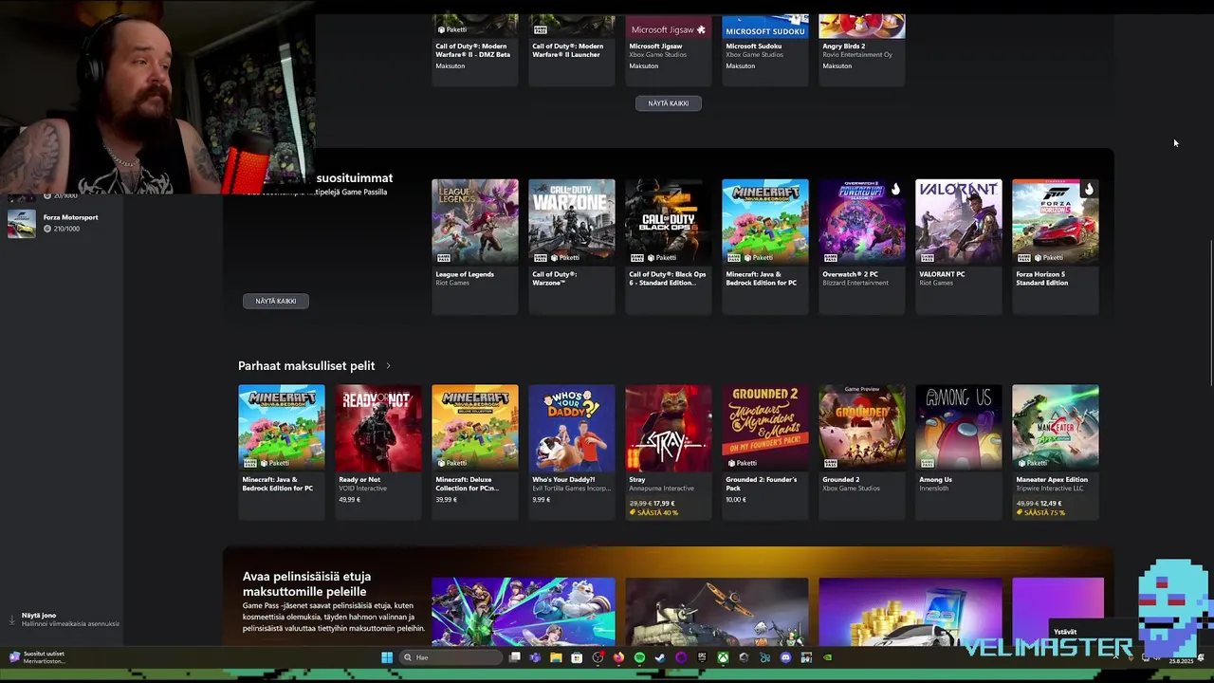
Task: Open the VALORANT PC tile
Action: click(x=959, y=246)
